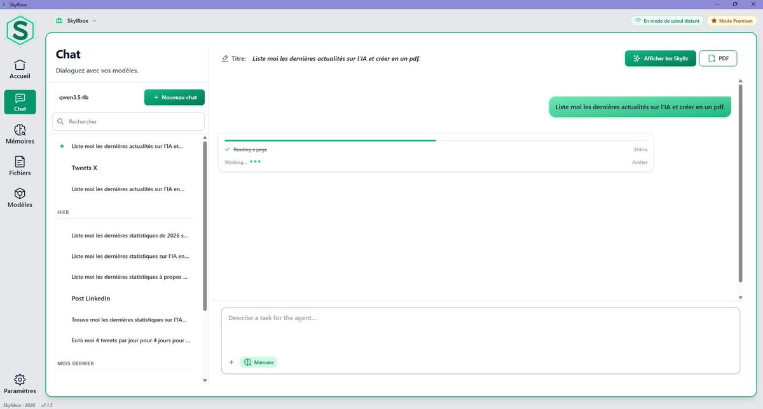Open the Fichiers section

coord(20,166)
